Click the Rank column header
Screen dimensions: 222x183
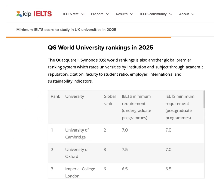[x=55, y=96]
